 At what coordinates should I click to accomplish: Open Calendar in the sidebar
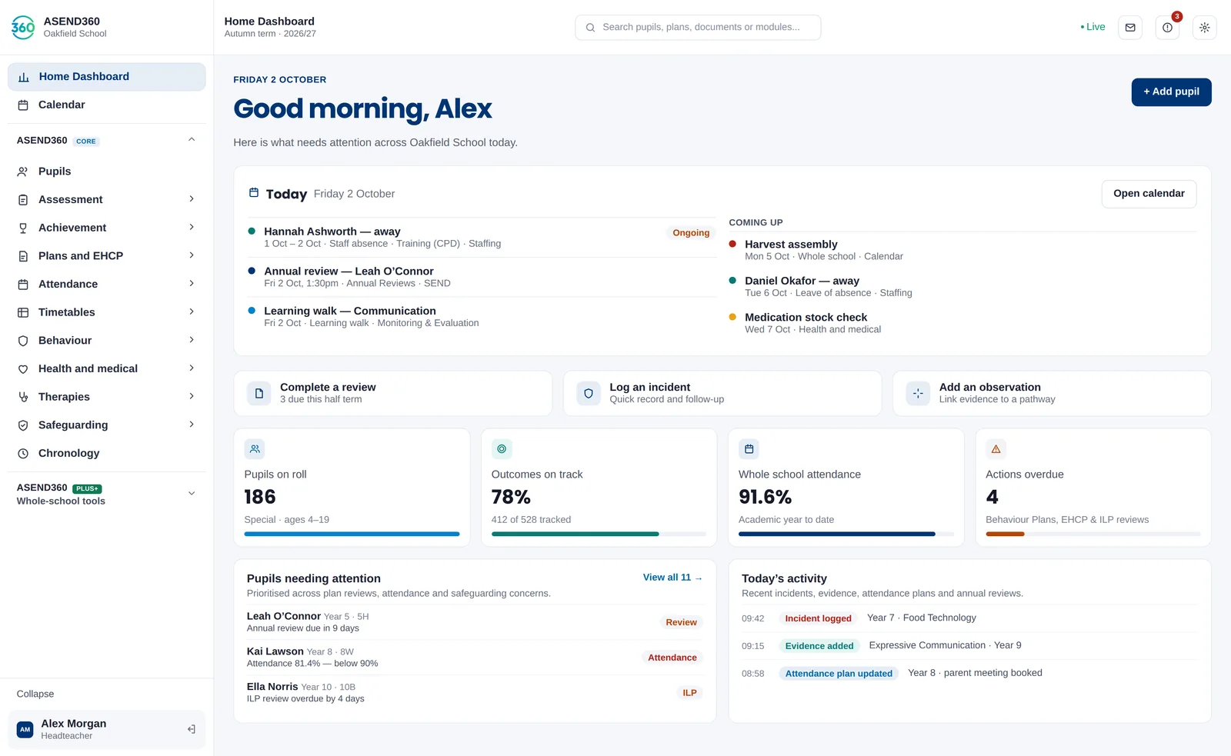pos(107,105)
